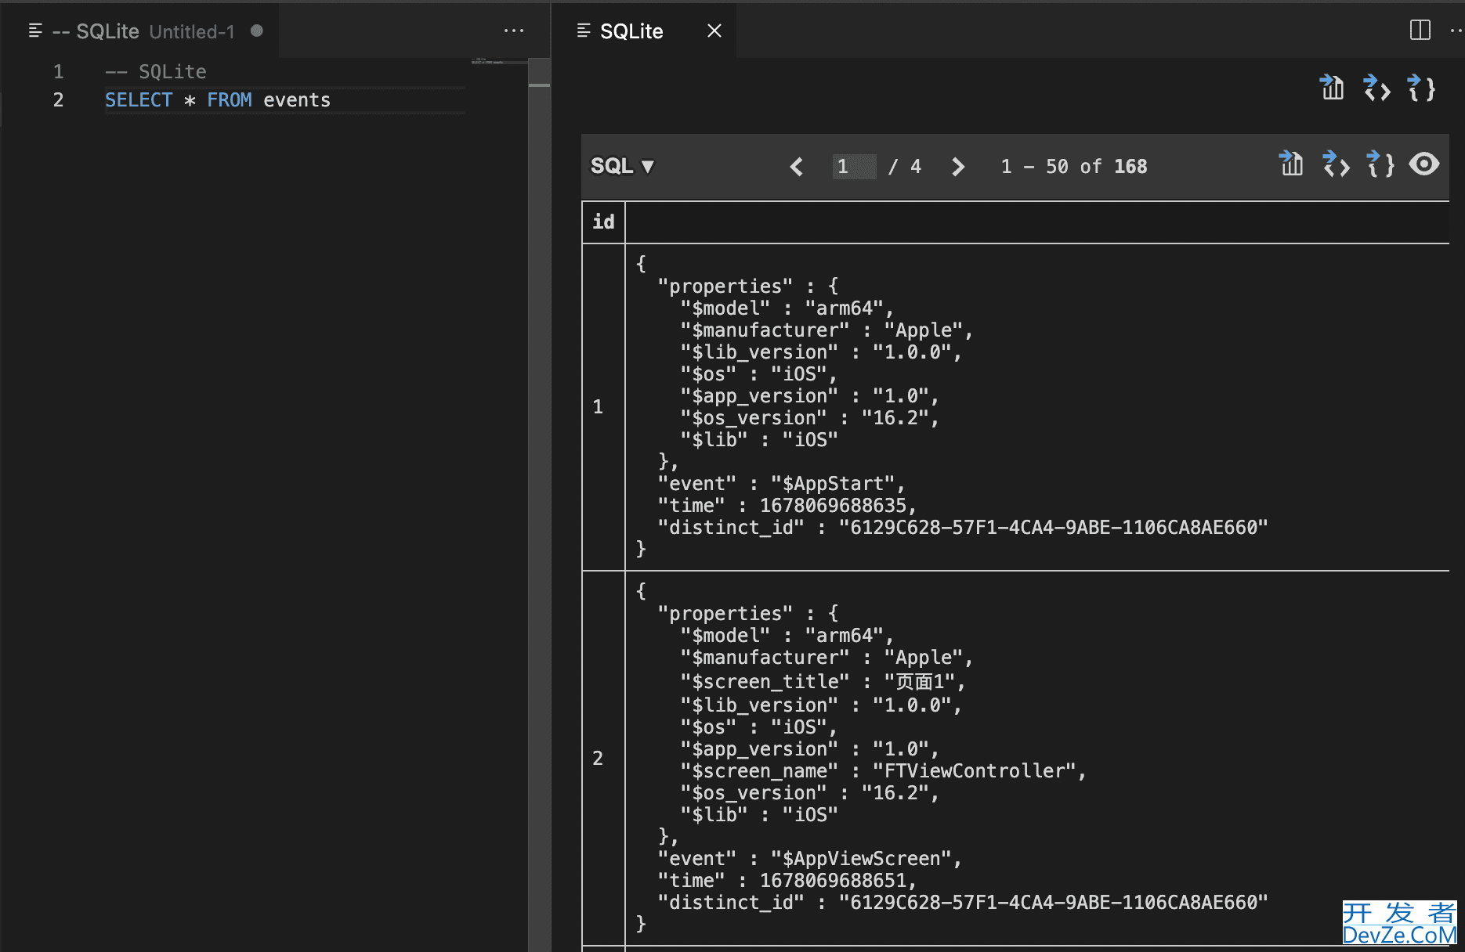Export results to JSON in top toolbar
Screen dimensions: 1465x952
point(1421,88)
